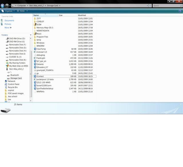Expand More favorite links chevron
The width and height of the screenshot is (183, 167).
11,28
